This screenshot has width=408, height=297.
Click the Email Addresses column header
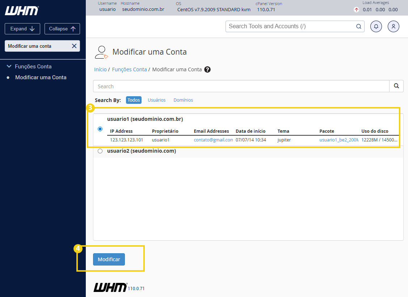[211, 131]
